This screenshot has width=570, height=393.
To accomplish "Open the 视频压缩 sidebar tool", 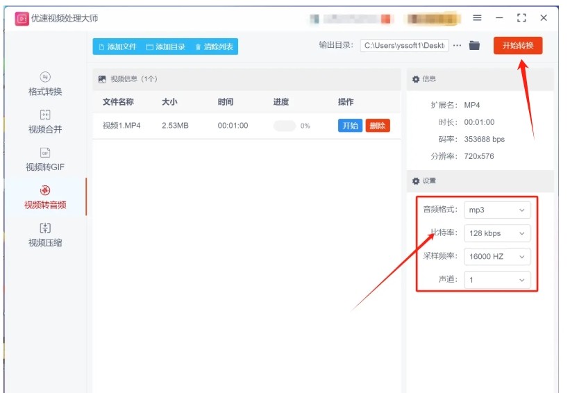I will [45, 228].
